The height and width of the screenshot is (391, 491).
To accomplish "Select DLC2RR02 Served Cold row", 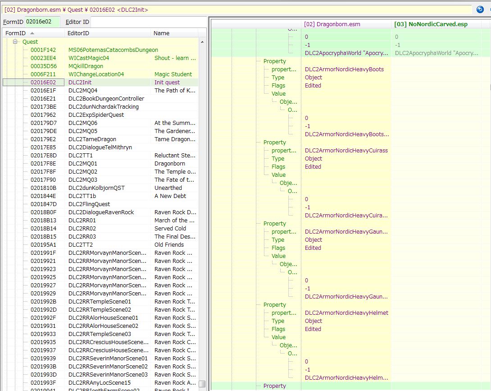I will [x=100, y=229].
